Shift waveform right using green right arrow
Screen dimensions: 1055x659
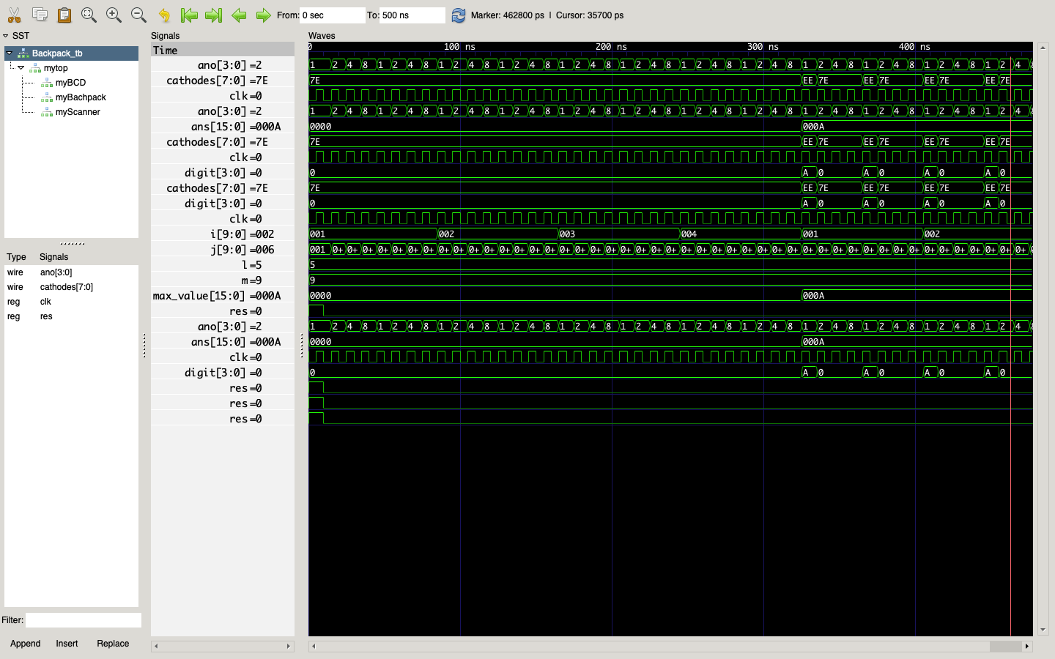tap(263, 15)
